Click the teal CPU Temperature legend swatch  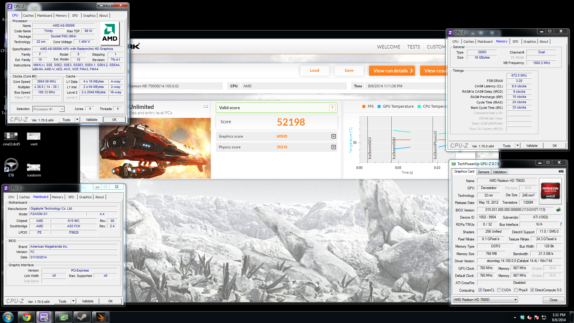419,106
